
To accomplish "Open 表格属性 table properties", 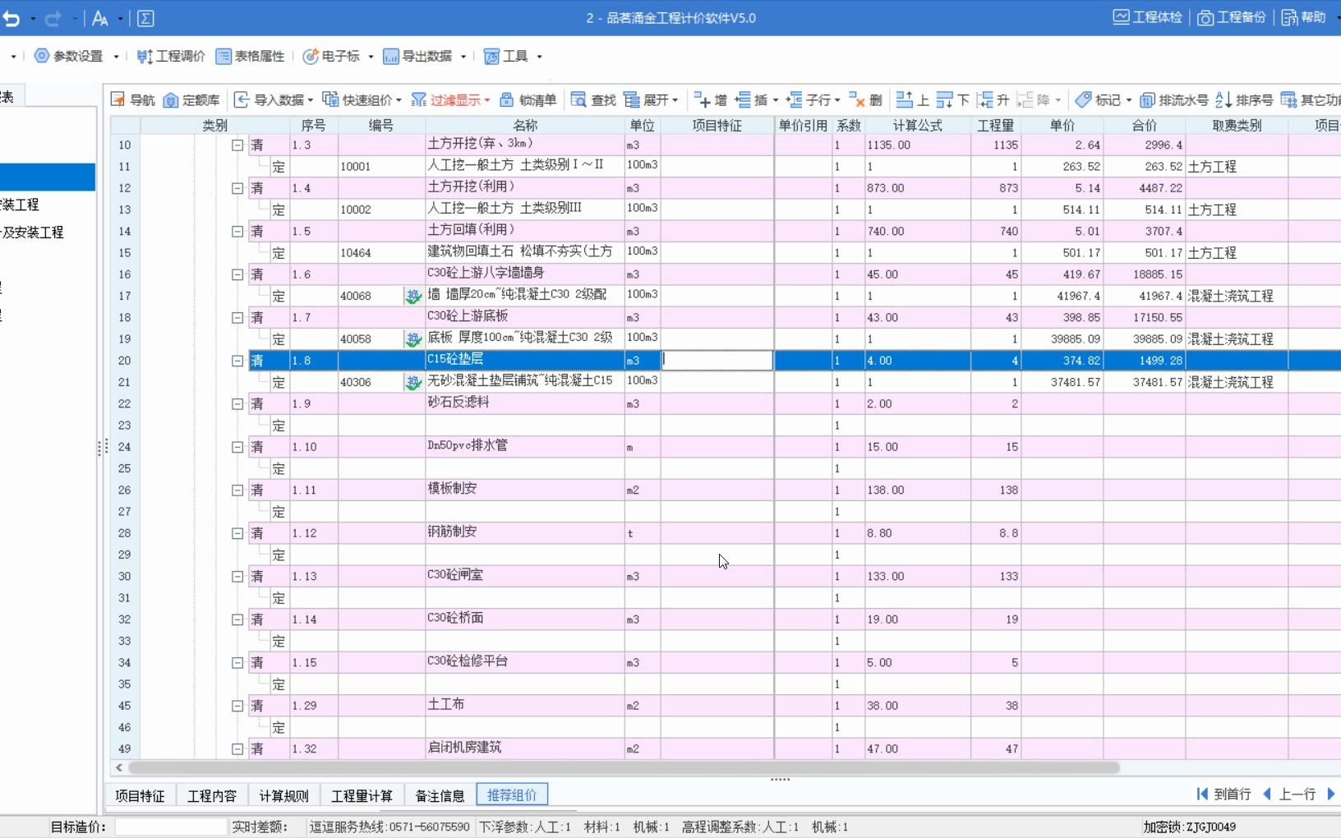I will 251,56.
